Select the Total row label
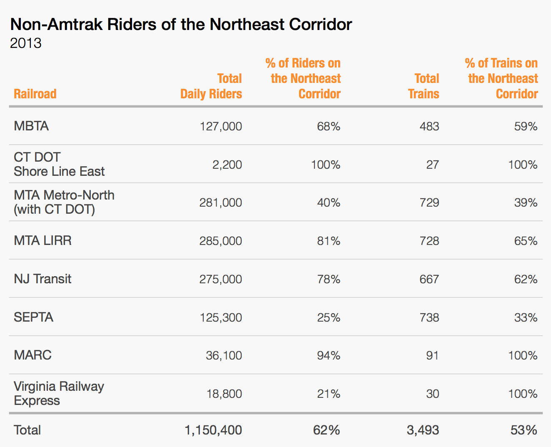 (27, 430)
